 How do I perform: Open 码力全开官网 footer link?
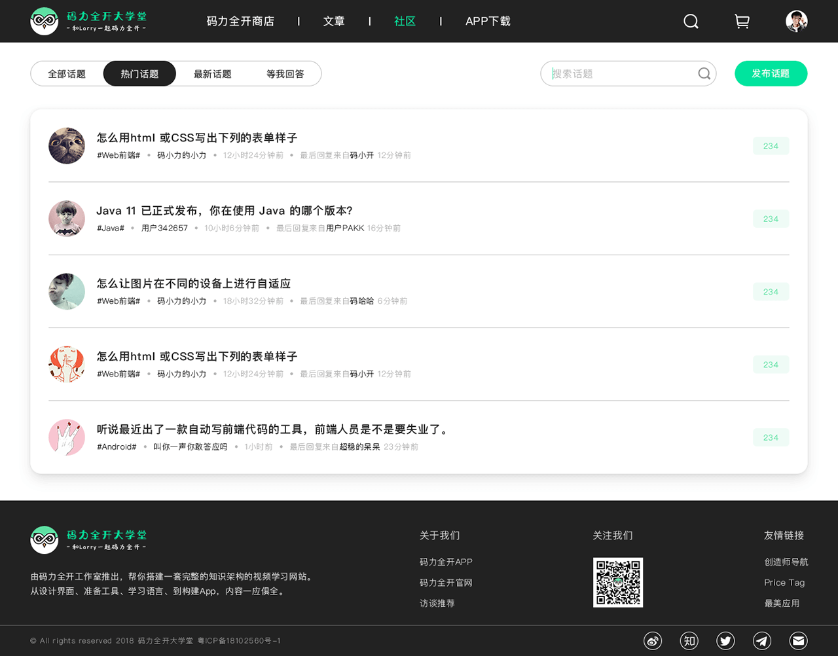(446, 583)
